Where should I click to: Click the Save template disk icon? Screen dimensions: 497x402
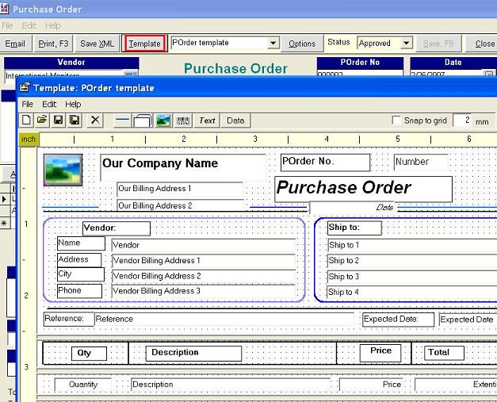pos(58,121)
